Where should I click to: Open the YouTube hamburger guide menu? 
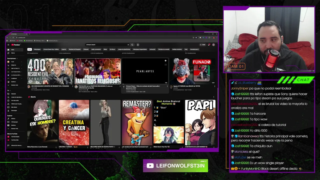point(8,45)
